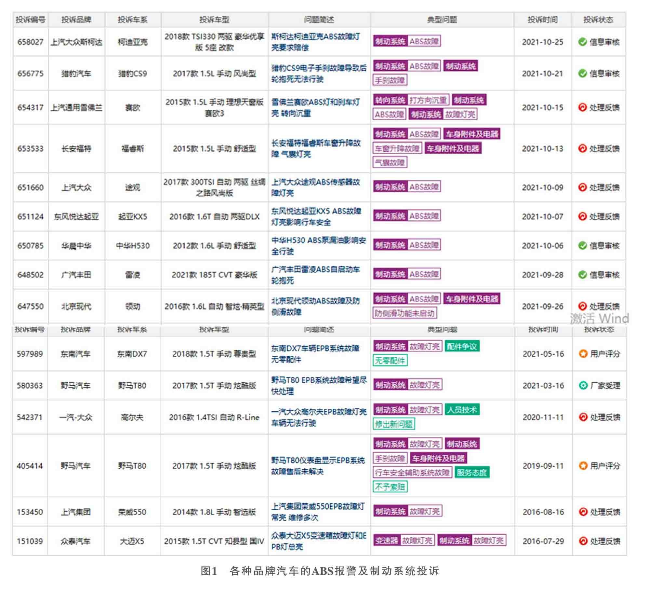Open the 上汽大众途观ABS传感器故障 link
Screen dimensions: 662x591
tap(316, 187)
